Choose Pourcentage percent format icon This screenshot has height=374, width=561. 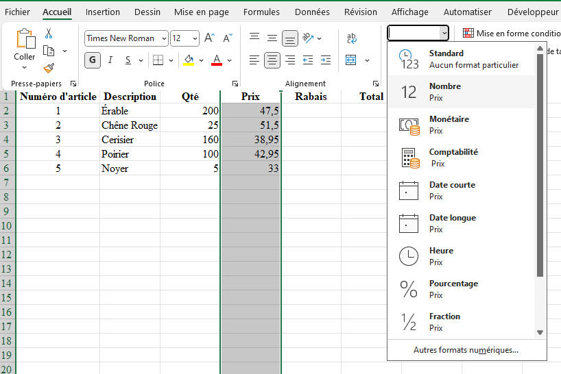pos(409,289)
